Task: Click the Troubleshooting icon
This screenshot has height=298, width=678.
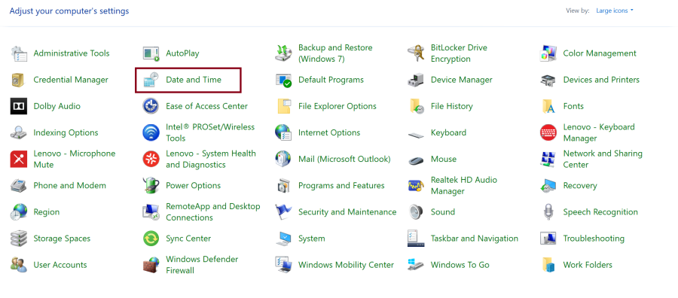Action: 548,239
